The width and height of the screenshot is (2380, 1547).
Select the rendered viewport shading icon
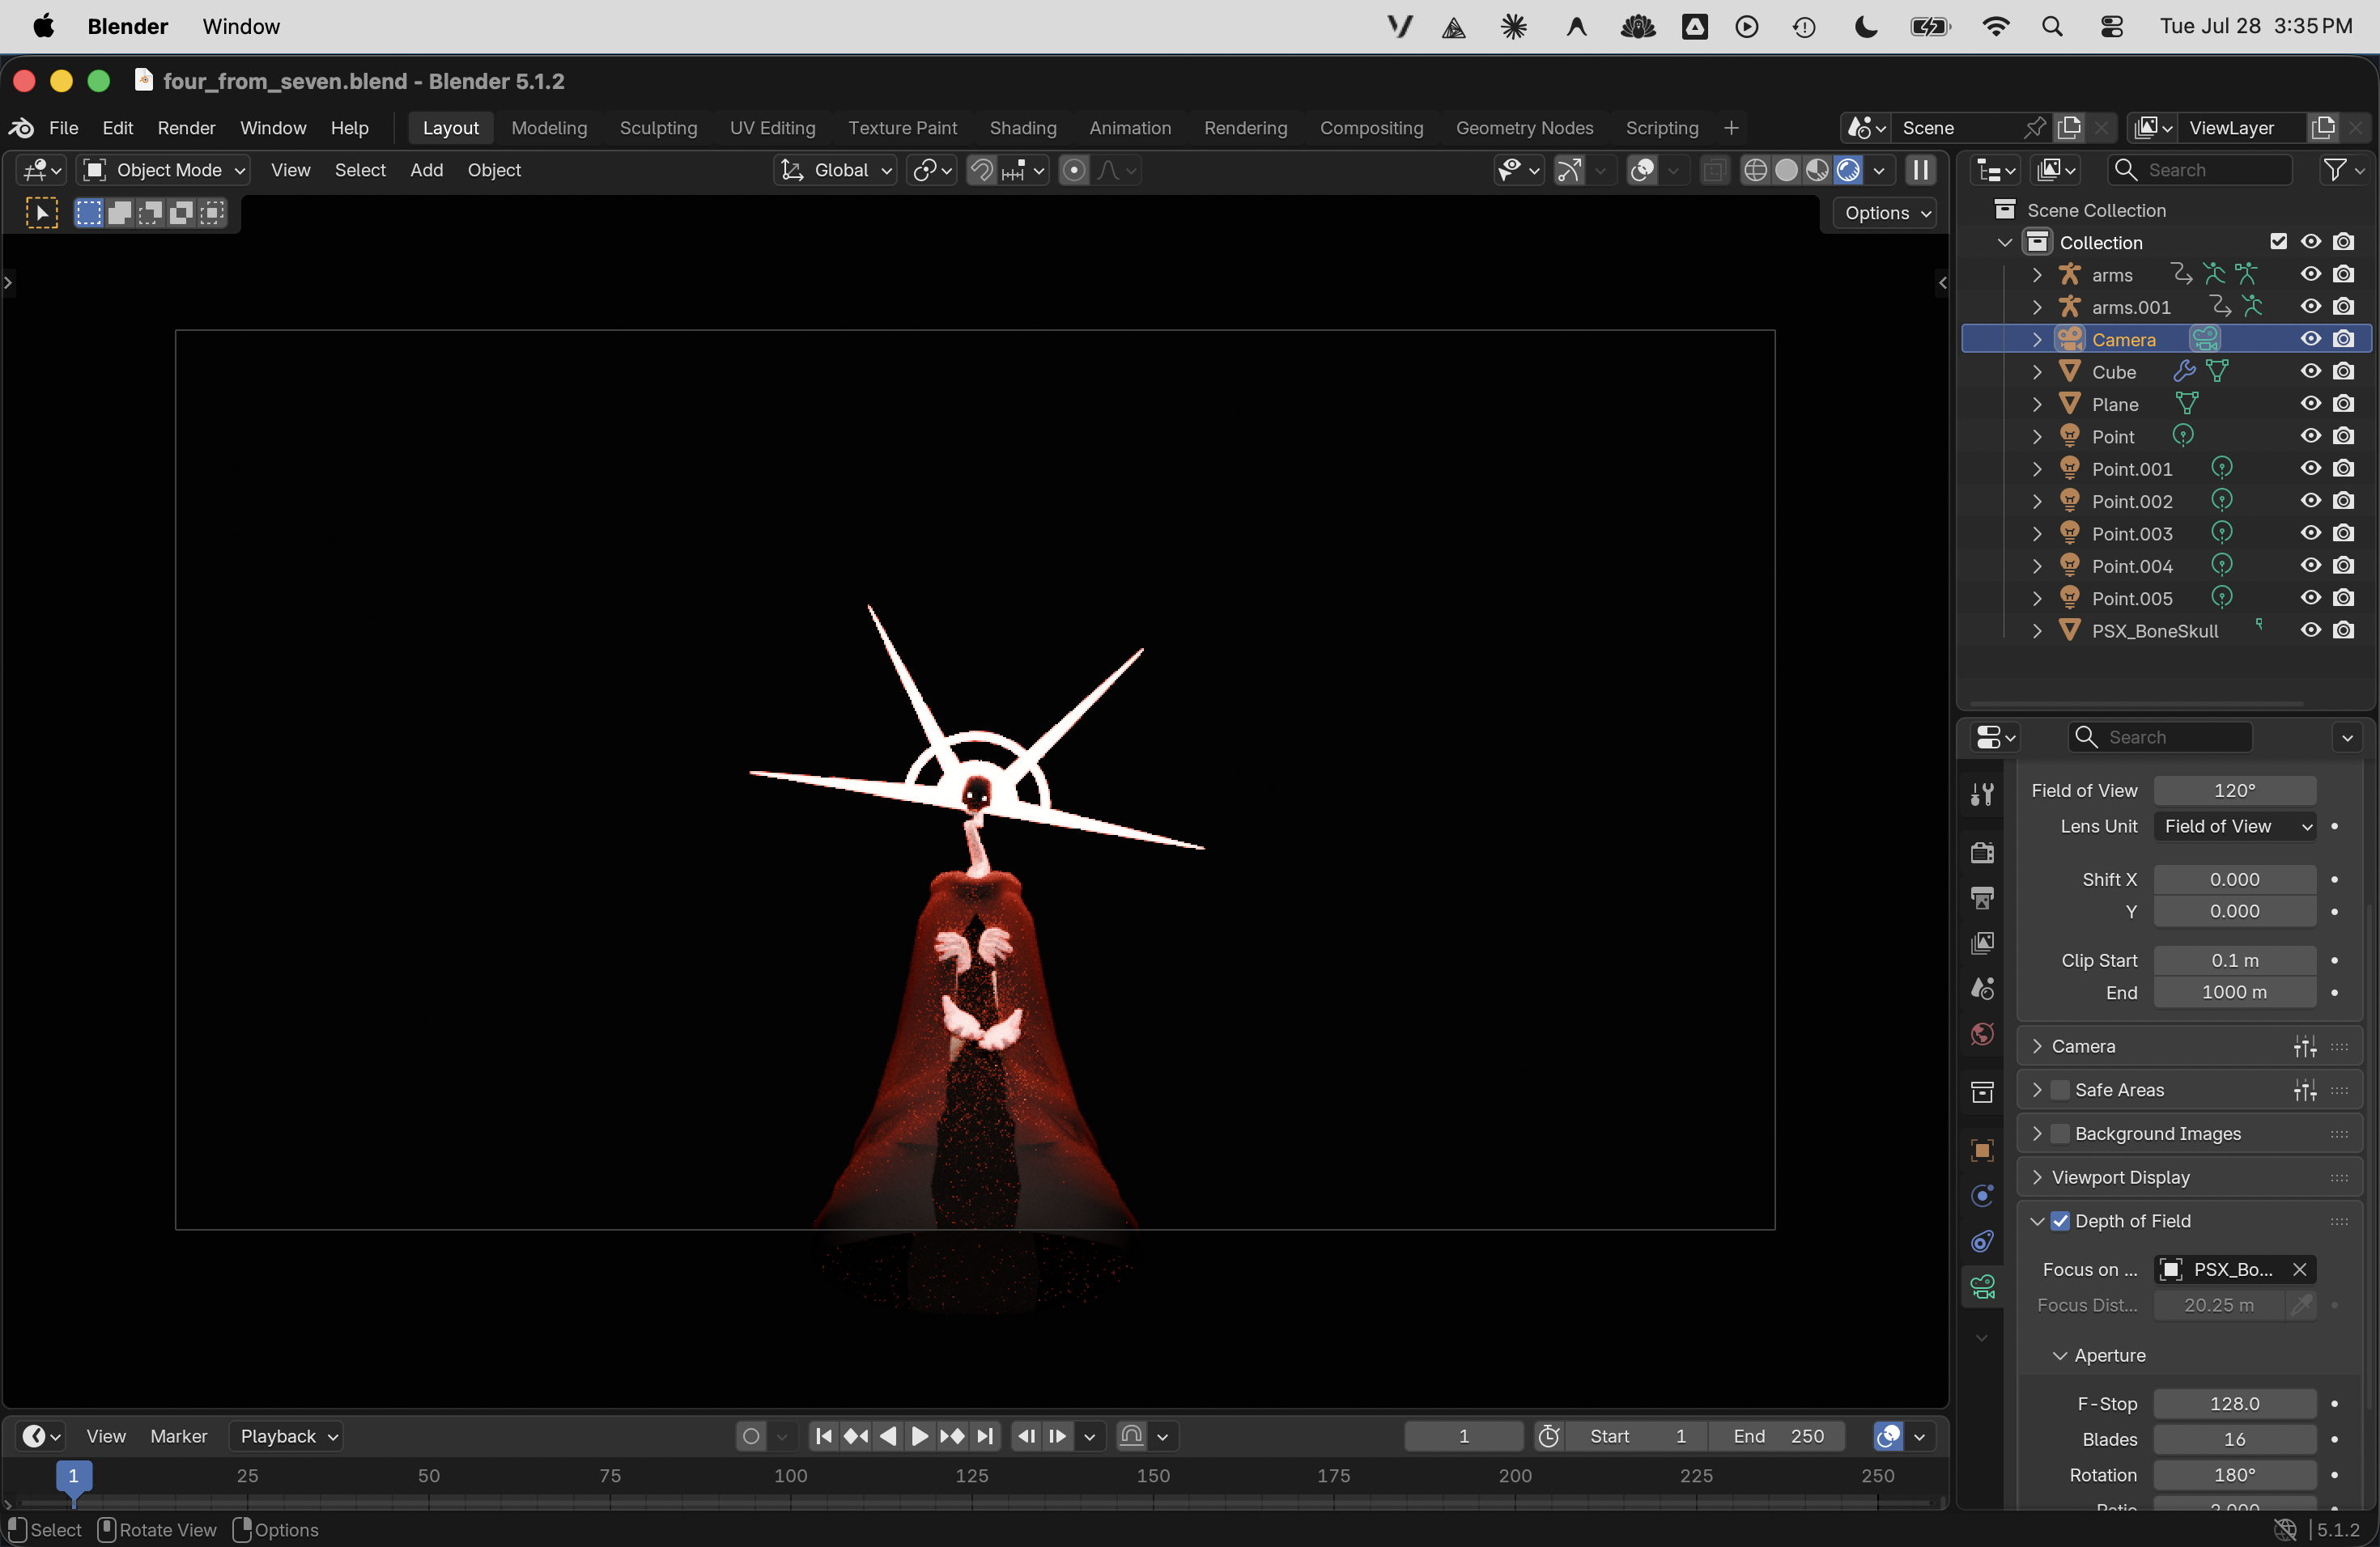[x=1848, y=170]
